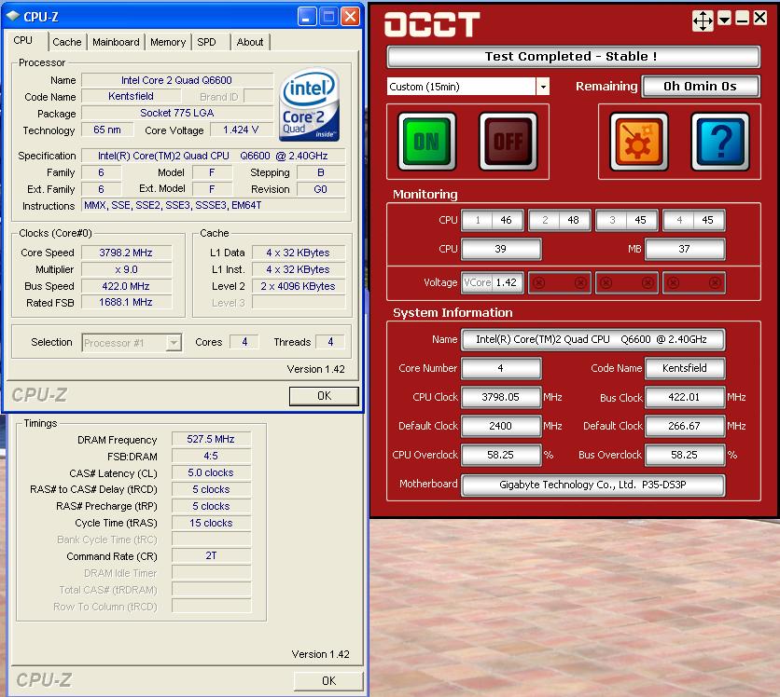Click the Default Clock 2400 field
Viewport: 780px width, 697px height.
click(x=501, y=426)
